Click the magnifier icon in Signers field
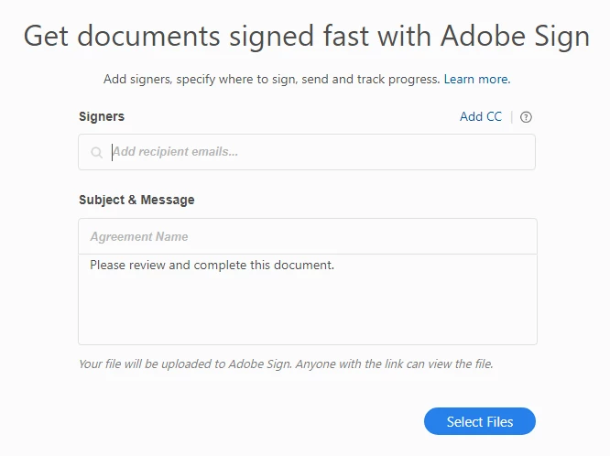 tap(96, 153)
